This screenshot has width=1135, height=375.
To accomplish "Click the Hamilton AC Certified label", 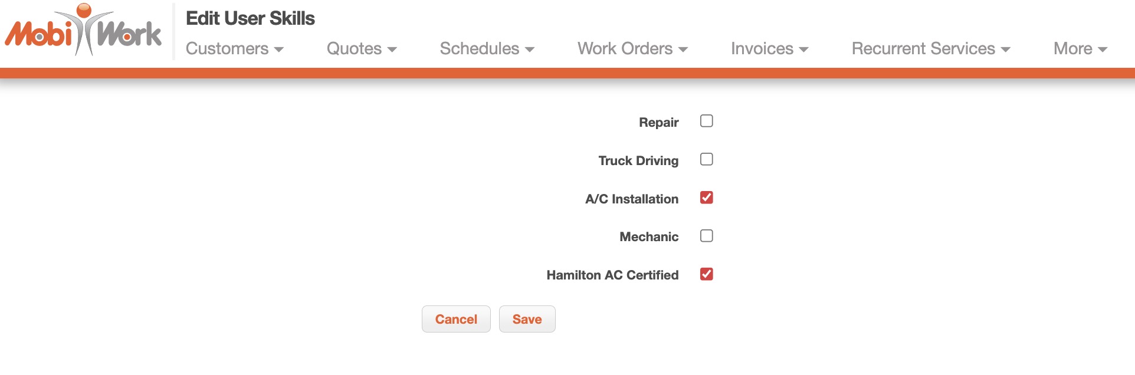I will [x=612, y=275].
